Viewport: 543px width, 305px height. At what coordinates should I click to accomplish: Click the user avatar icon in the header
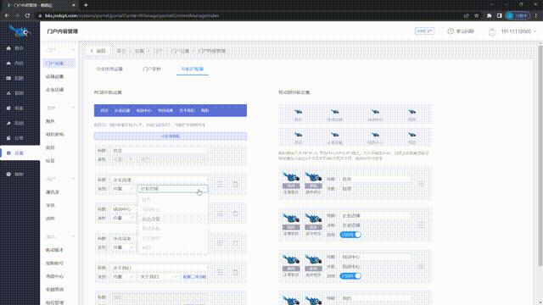coord(492,31)
